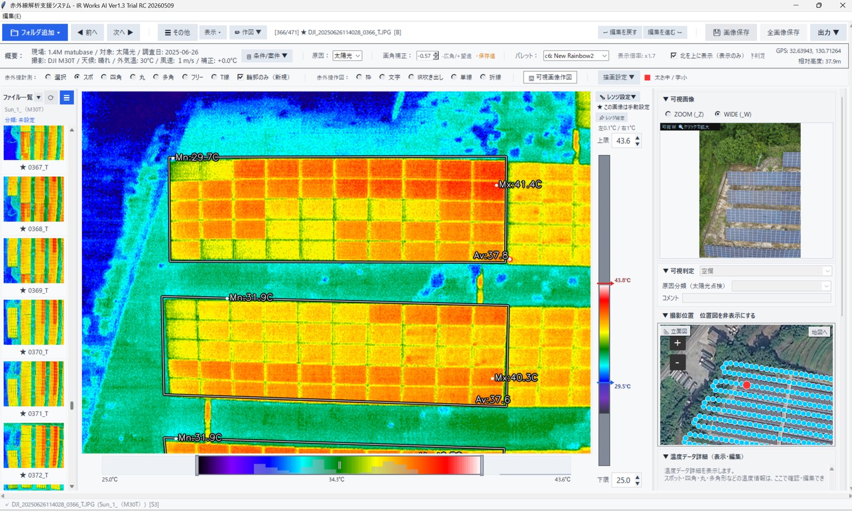This screenshot has width=852, height=511.
Task: Open the パレット c6: New Rainbow2 dropdown
Action: pos(576,56)
